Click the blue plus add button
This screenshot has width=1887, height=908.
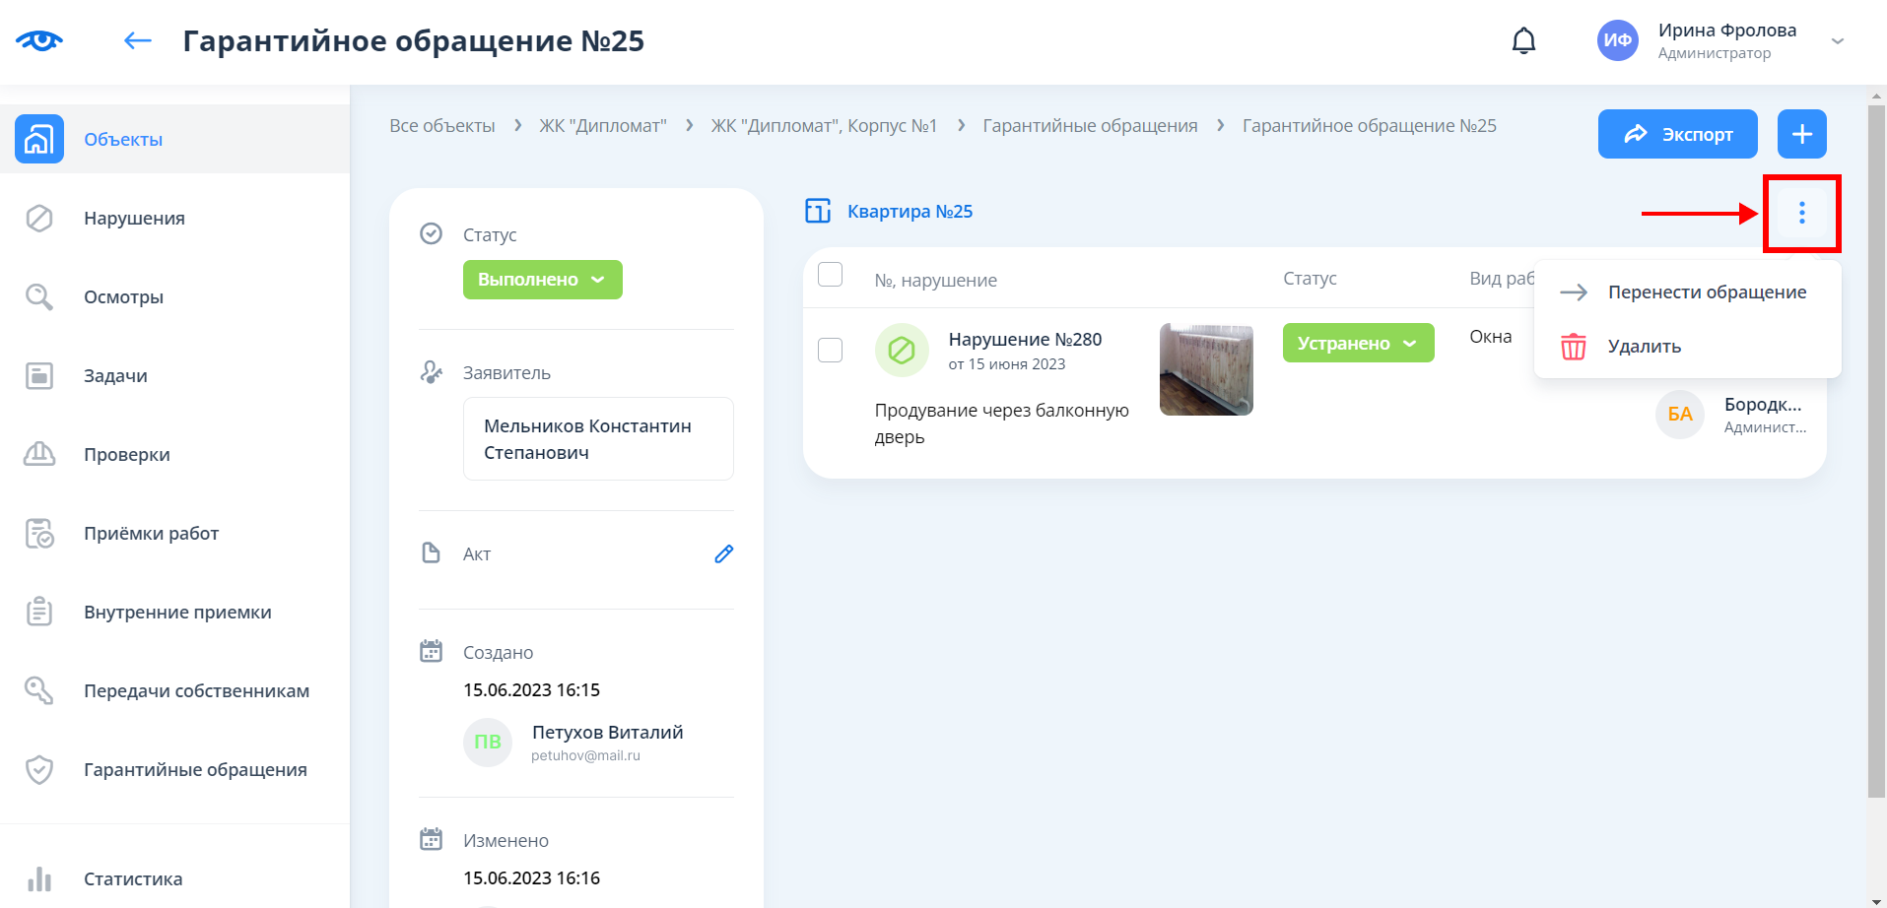(1801, 134)
